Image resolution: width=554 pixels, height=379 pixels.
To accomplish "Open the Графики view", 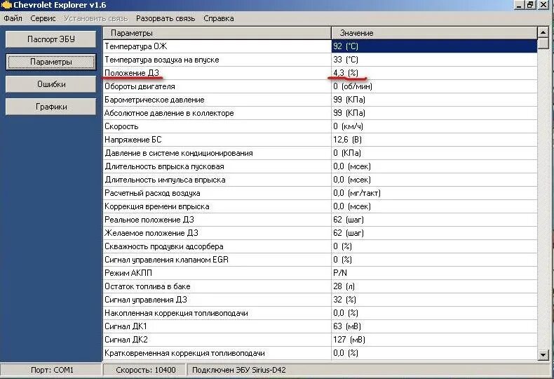I will point(51,107).
